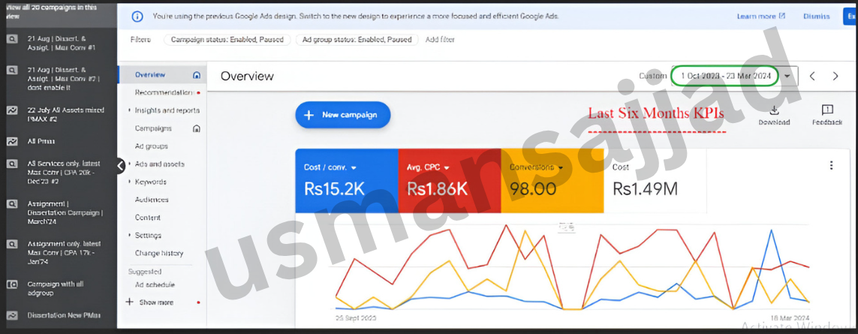858x334 pixels.
Task: Open Ad groups in the navigation
Action: click(x=151, y=146)
